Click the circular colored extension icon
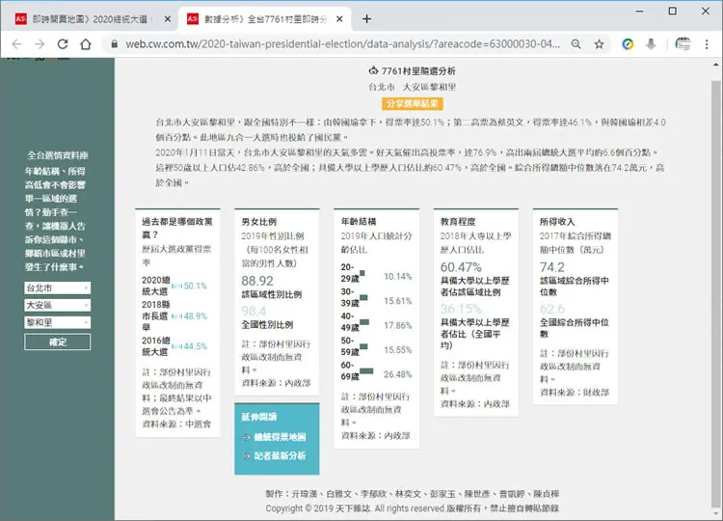723x521 pixels. pyautogui.click(x=628, y=44)
